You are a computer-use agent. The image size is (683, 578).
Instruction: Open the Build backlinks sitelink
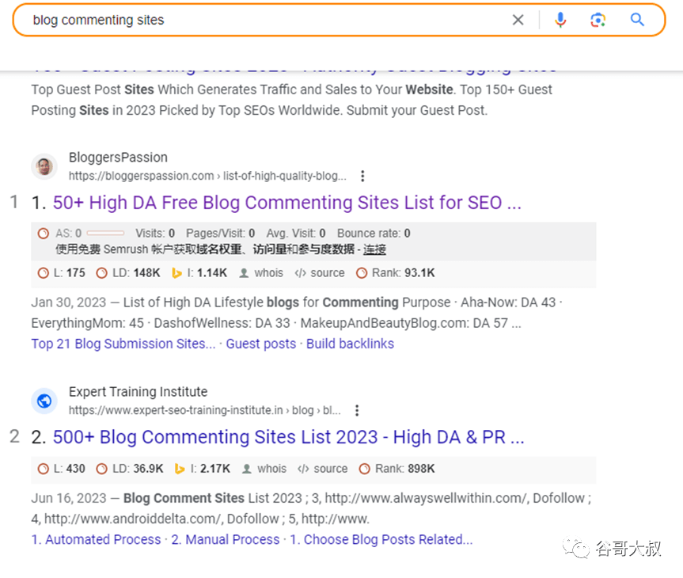coord(350,344)
